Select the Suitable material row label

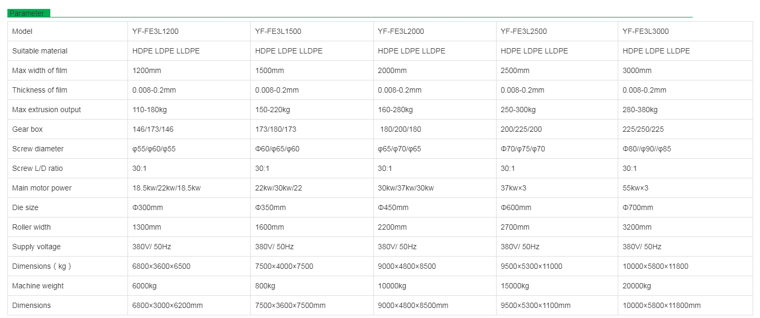pos(40,51)
